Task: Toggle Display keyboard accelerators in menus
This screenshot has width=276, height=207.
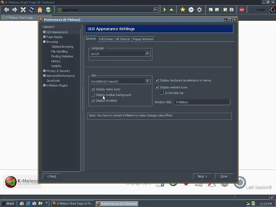Action: pyautogui.click(x=157, y=80)
